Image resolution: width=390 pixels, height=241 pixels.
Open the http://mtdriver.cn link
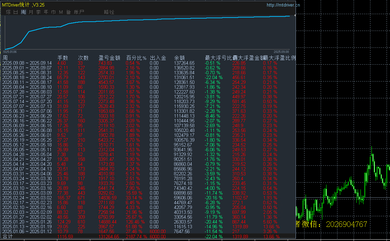click(x=283, y=5)
